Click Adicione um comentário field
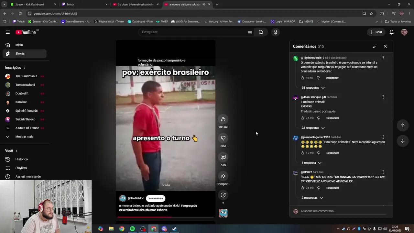This screenshot has height=233, width=414. [x=343, y=211]
